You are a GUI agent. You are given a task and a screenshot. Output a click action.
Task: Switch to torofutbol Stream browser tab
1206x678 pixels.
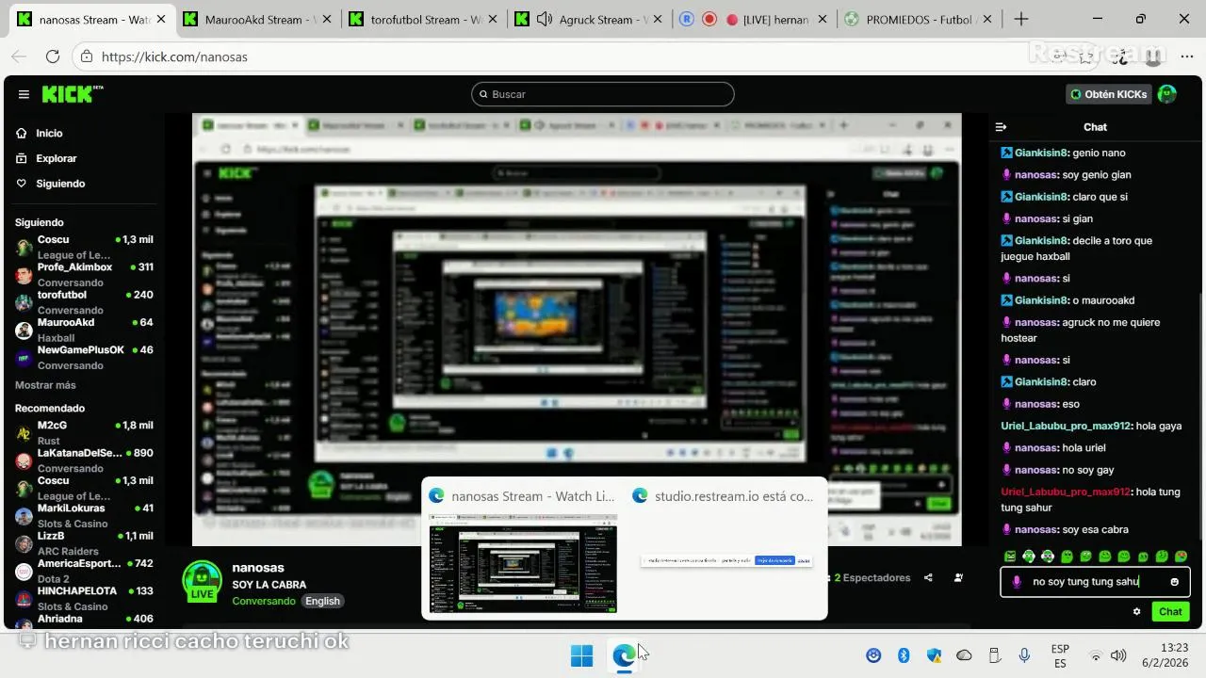pyautogui.click(x=422, y=19)
